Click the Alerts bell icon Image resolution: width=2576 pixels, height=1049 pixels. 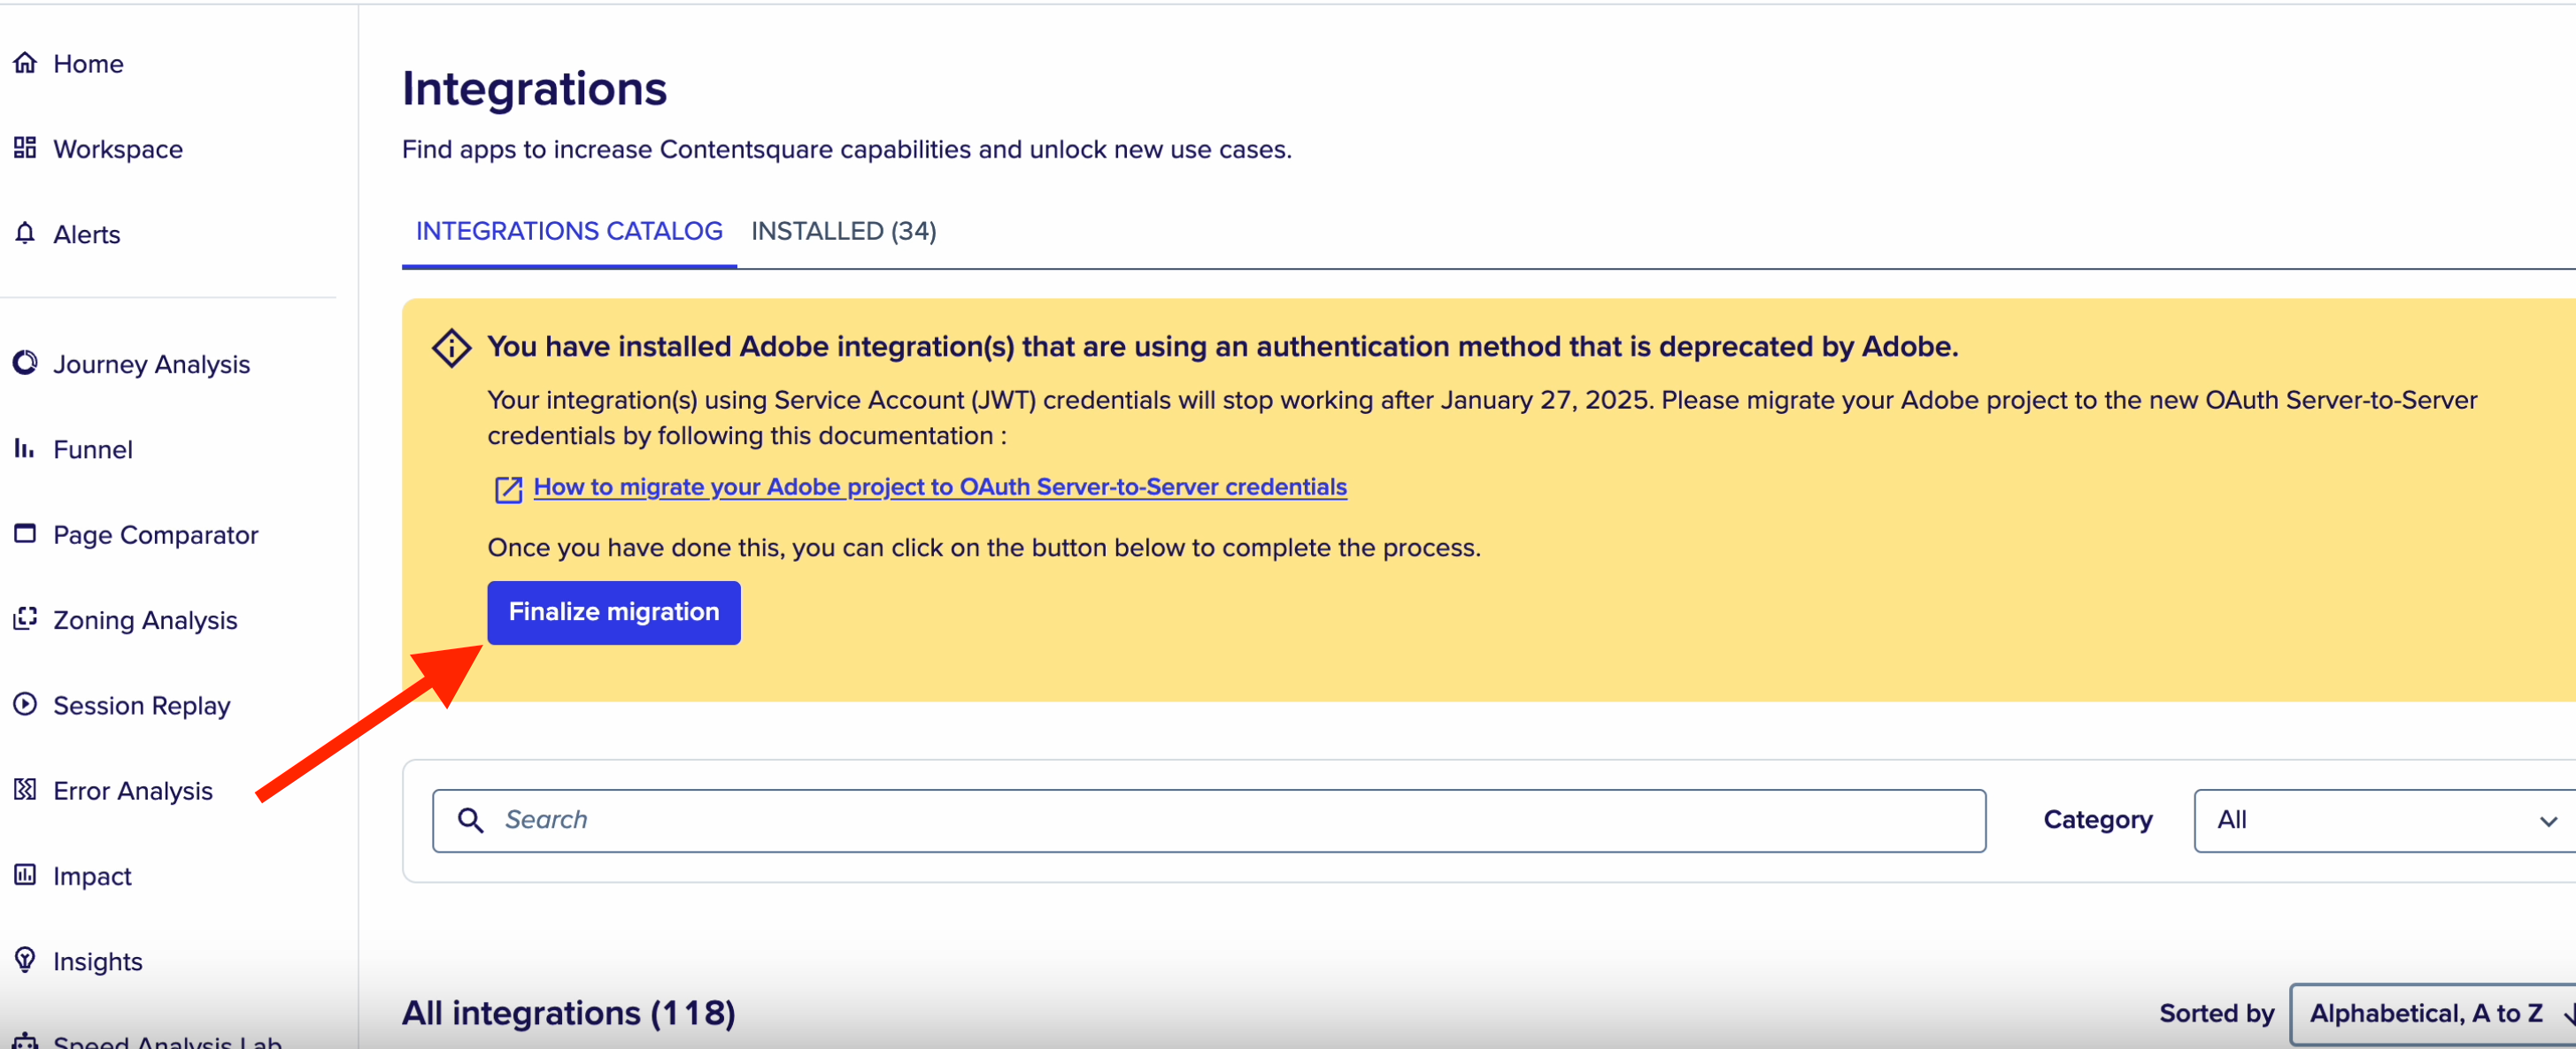(25, 233)
